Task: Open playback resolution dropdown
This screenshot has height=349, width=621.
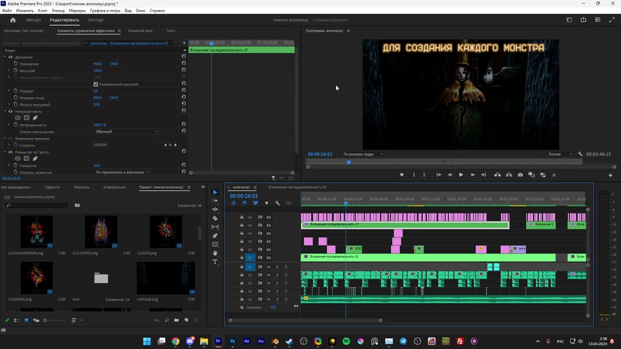Action: [x=560, y=154]
